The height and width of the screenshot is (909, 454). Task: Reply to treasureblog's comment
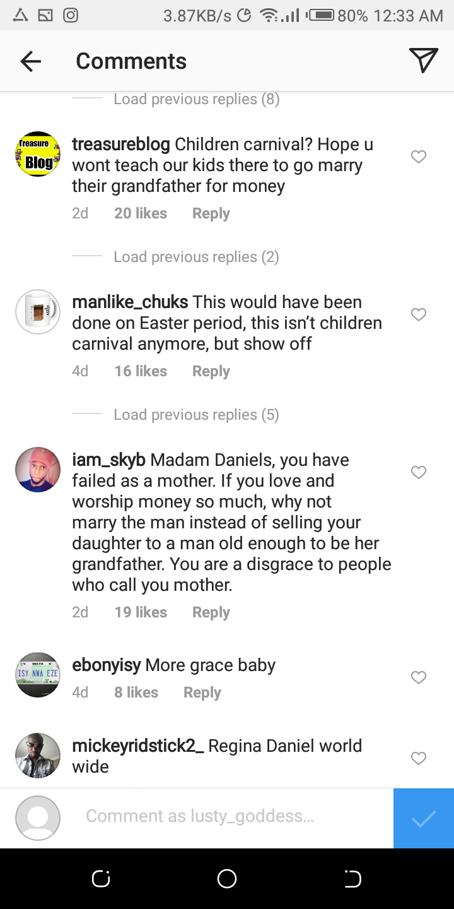pos(211,213)
